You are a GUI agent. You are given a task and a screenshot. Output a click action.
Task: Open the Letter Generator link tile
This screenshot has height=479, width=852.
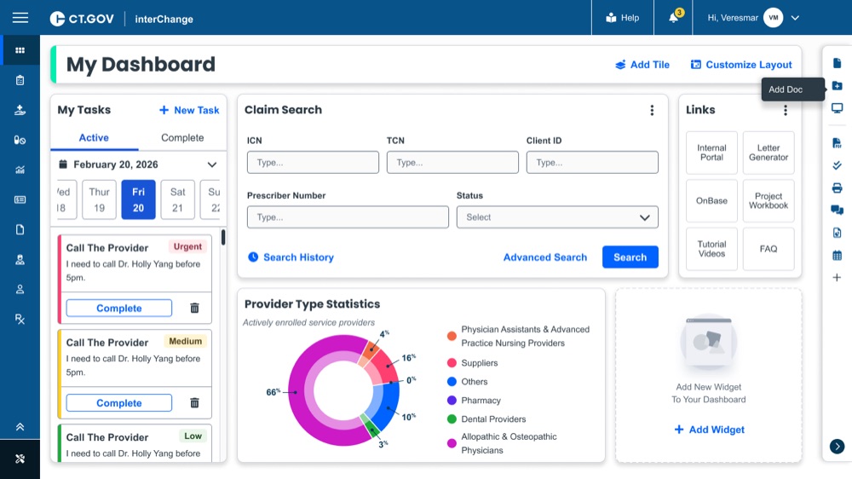(769, 153)
